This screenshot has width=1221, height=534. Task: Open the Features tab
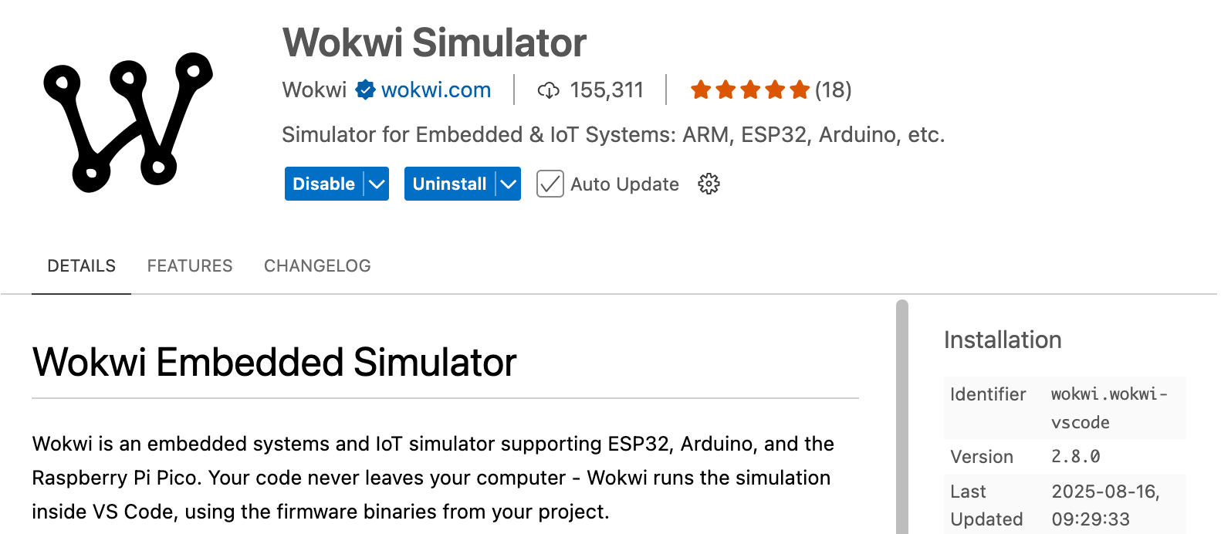pyautogui.click(x=190, y=266)
